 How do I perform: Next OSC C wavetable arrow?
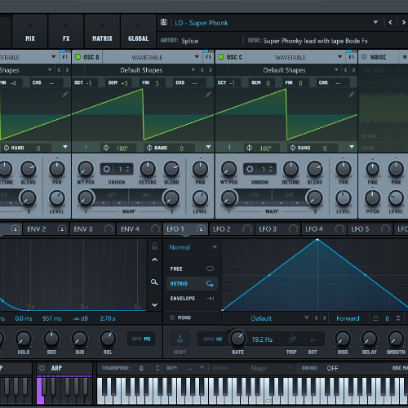pyautogui.click(x=353, y=70)
